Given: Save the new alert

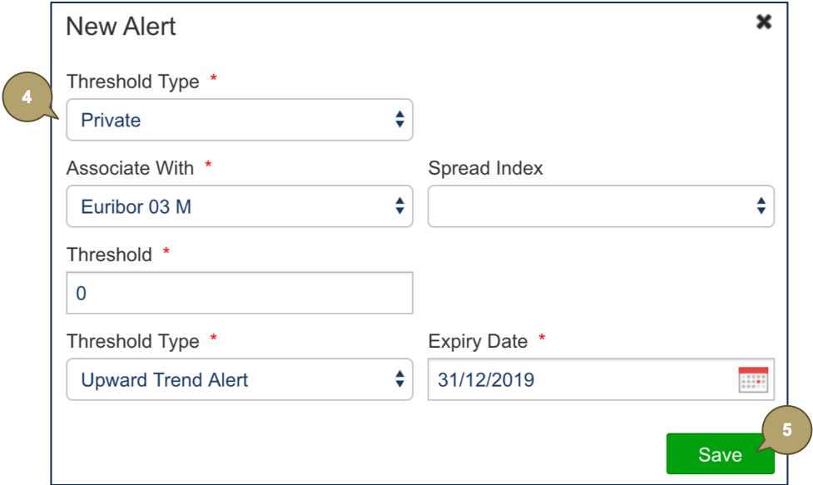Looking at the screenshot, I should [719, 454].
